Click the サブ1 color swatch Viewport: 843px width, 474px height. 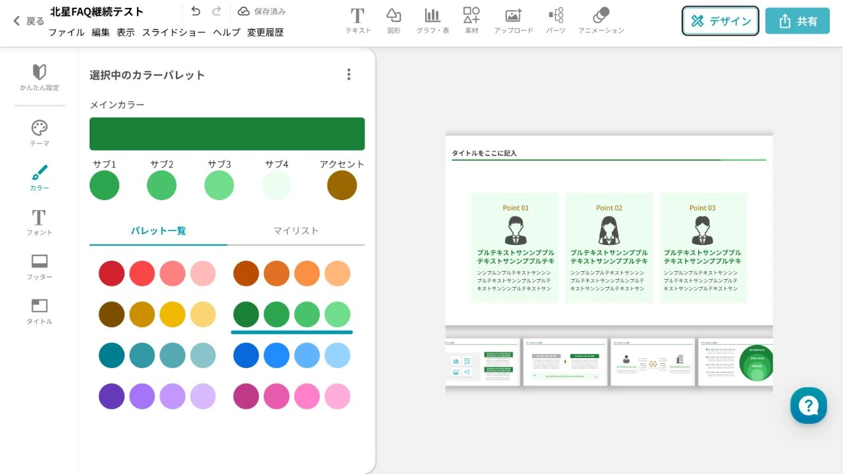pyautogui.click(x=104, y=185)
